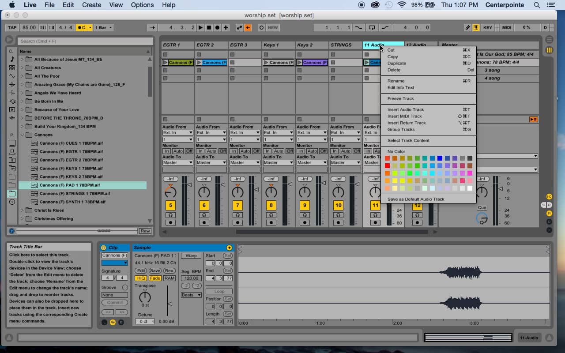Open Drums category in browser sidebar
The width and height of the screenshot is (565, 353).
[x=12, y=68]
